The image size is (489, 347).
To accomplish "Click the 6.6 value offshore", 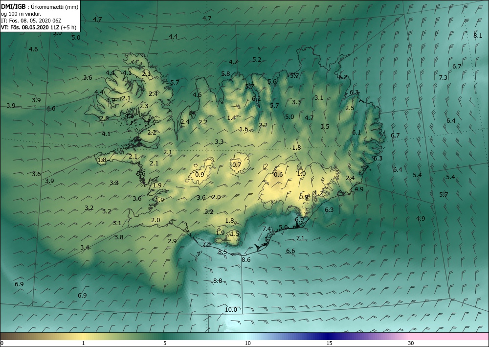I will (290, 251).
